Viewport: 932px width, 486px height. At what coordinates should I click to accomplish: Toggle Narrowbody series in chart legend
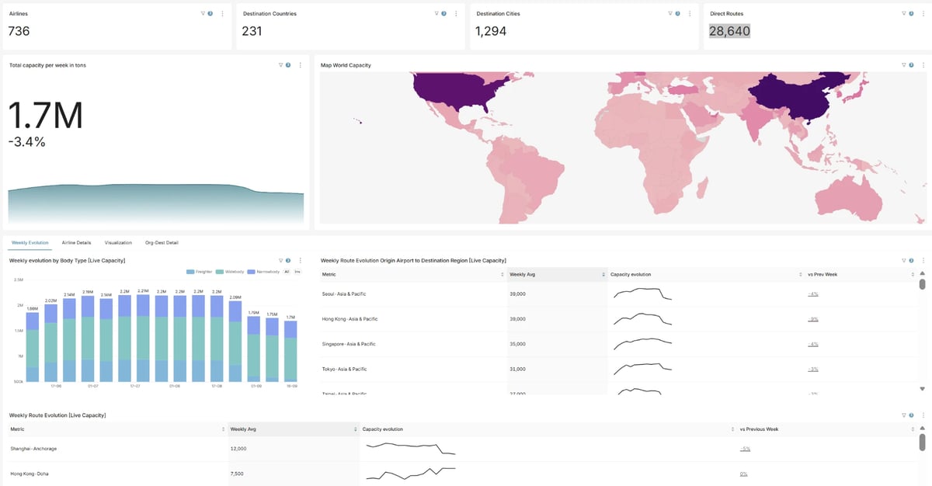click(x=263, y=272)
